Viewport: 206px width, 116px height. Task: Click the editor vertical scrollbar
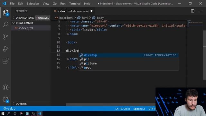tap(204, 55)
